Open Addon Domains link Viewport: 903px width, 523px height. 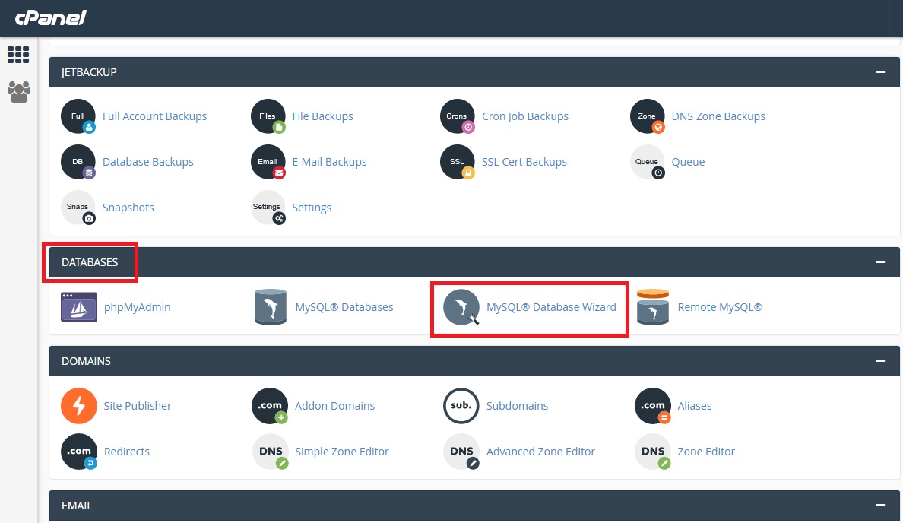tap(334, 406)
